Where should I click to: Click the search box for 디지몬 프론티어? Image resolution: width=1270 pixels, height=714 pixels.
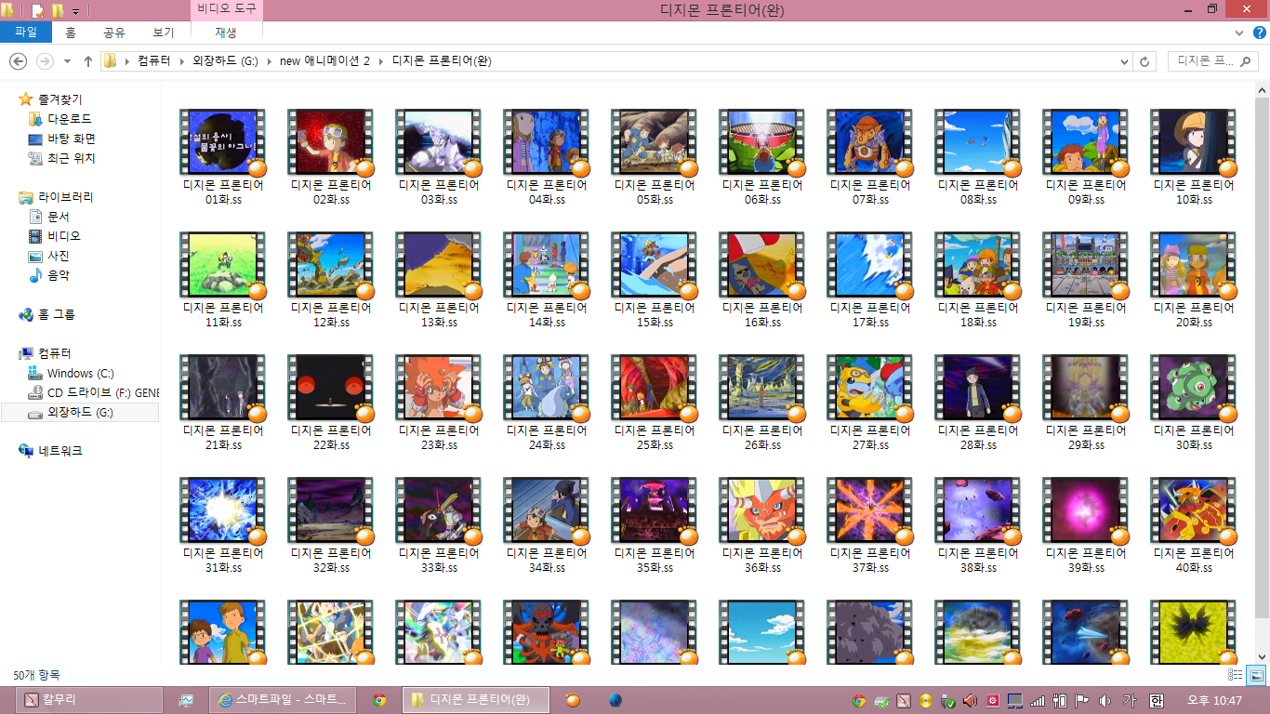pos(1211,61)
